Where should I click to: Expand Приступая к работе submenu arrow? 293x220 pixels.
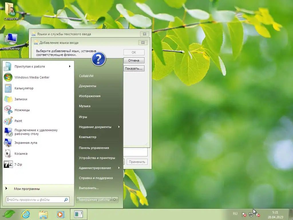point(70,66)
